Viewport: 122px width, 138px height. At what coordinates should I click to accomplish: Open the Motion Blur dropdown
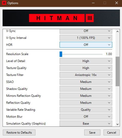[x=86, y=117]
